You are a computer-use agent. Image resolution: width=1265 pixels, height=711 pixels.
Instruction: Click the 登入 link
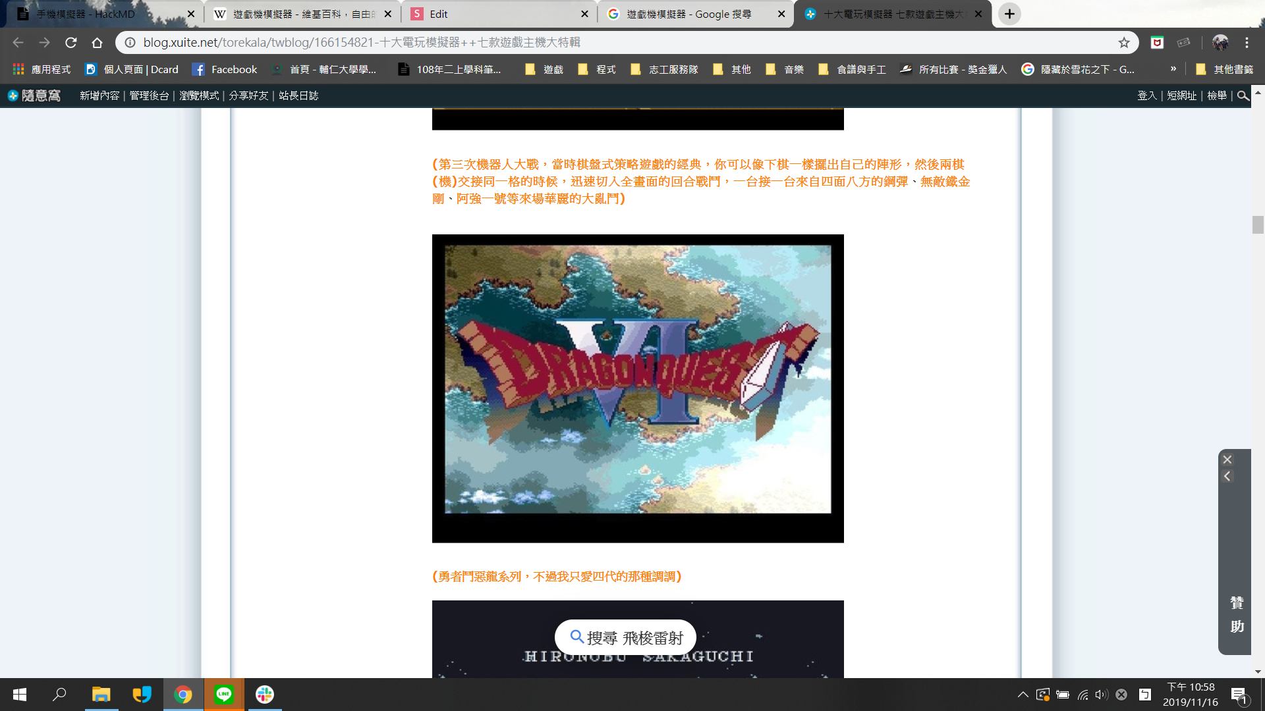pos(1146,96)
